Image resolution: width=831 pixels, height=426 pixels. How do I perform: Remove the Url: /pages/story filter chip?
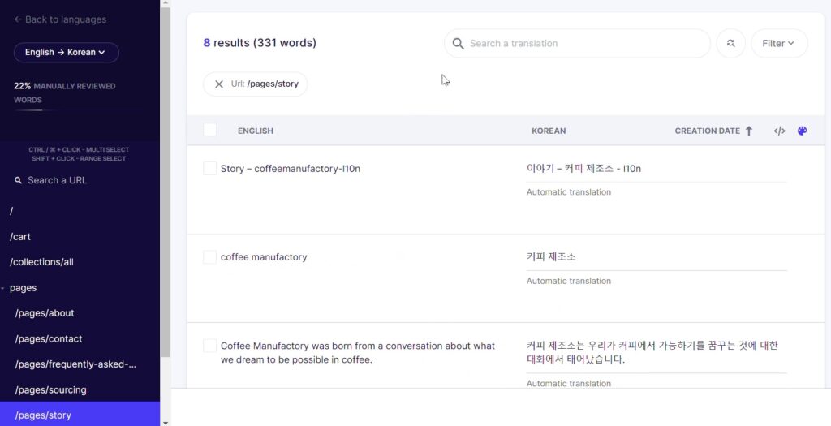click(219, 84)
